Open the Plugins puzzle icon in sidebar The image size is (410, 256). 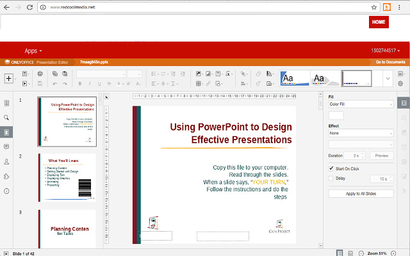click(6, 176)
